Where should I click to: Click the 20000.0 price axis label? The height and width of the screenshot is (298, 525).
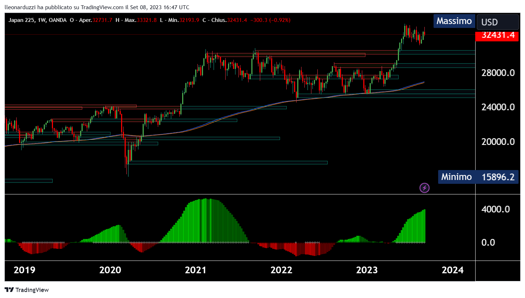[x=498, y=142]
